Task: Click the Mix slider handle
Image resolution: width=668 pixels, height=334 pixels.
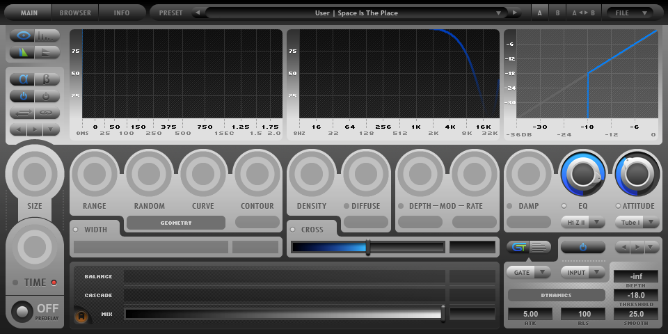Action: 443,314
